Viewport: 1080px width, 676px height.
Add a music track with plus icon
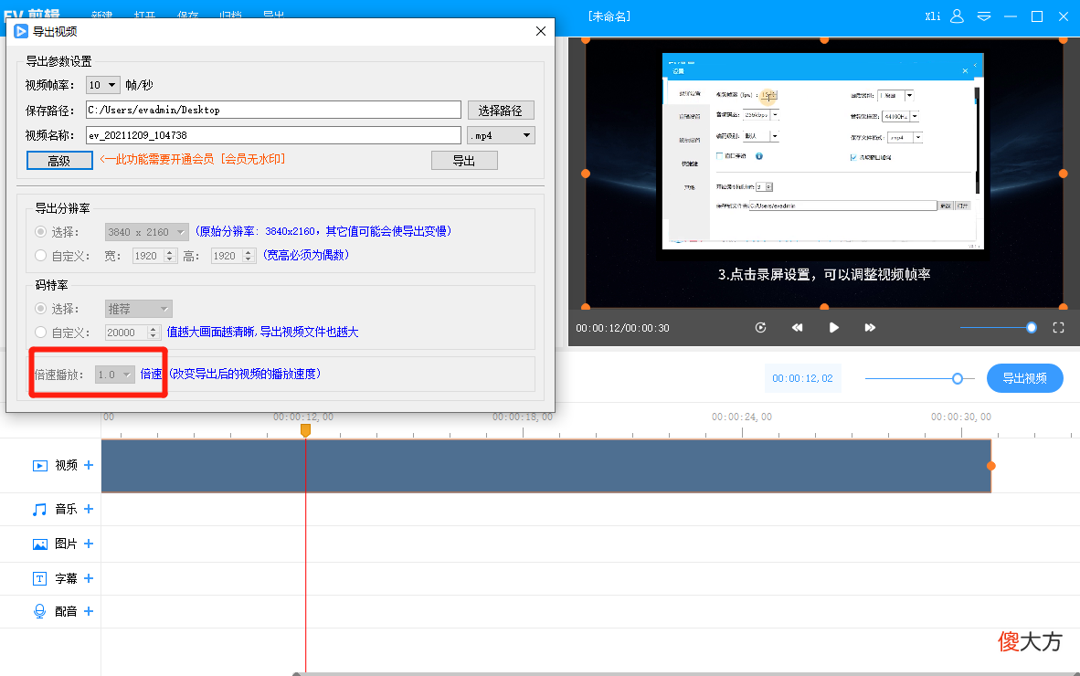(x=88, y=509)
